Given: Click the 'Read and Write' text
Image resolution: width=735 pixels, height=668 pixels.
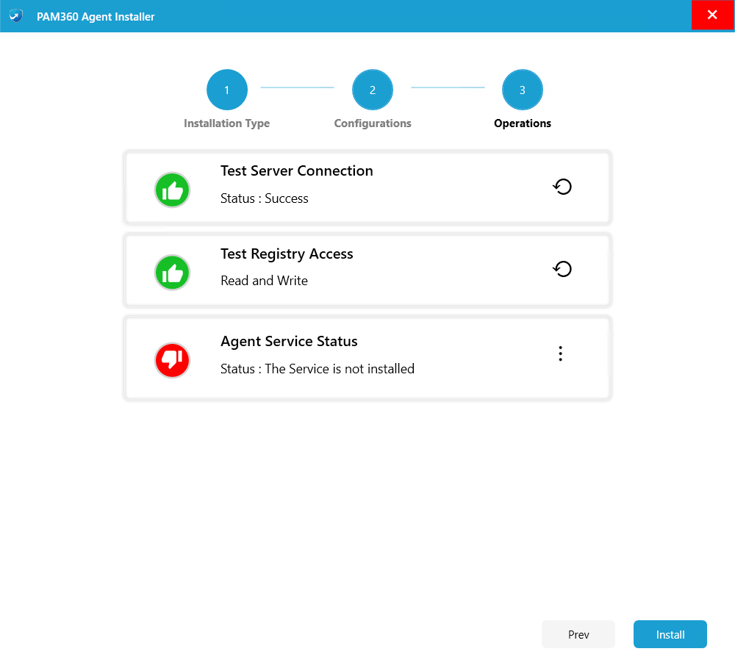Looking at the screenshot, I should [x=265, y=280].
